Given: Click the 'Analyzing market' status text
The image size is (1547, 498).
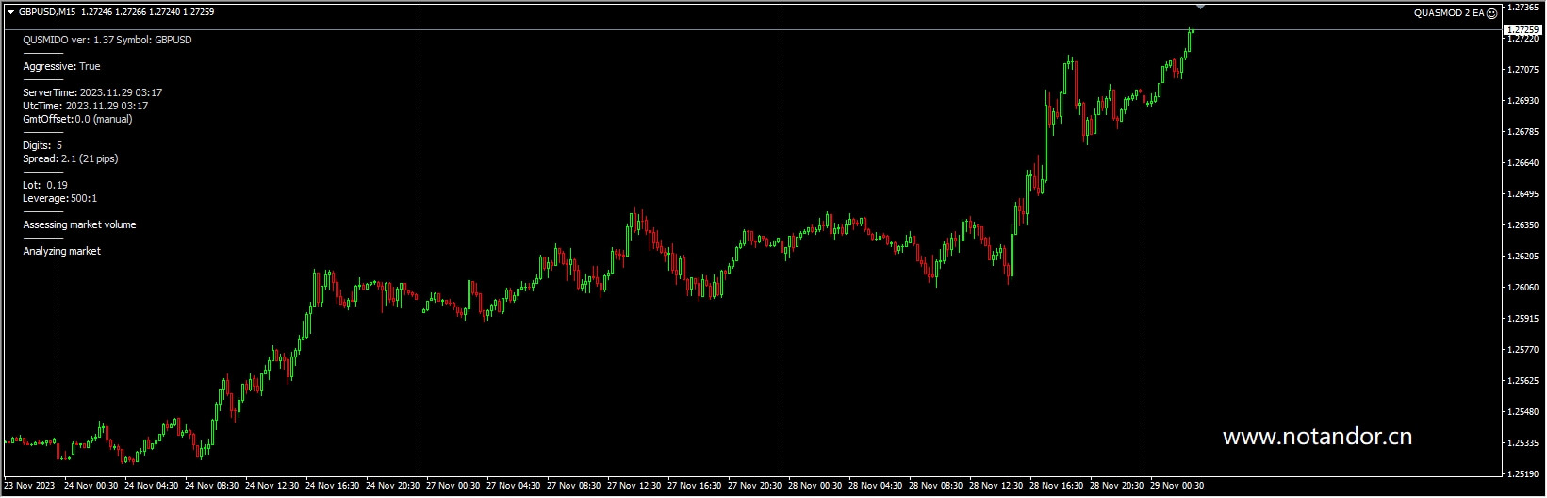Looking at the screenshot, I should click(x=61, y=251).
